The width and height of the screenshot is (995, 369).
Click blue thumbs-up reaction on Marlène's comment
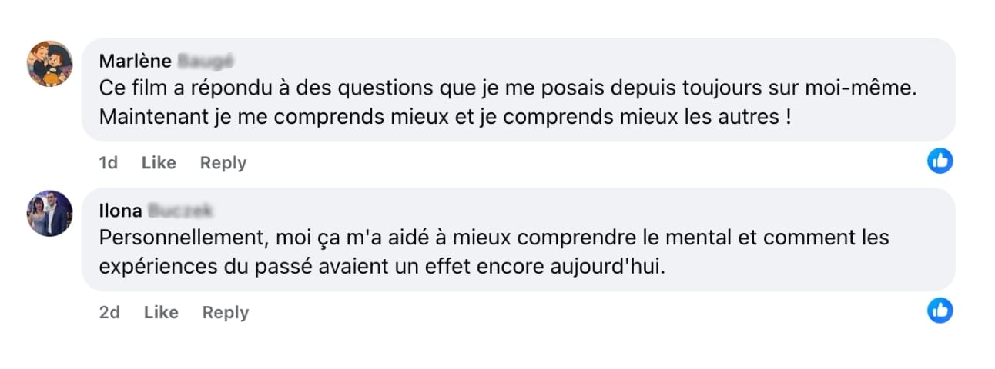940,161
